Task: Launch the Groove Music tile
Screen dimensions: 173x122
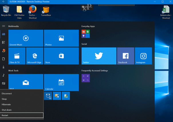Action: [26, 38]
